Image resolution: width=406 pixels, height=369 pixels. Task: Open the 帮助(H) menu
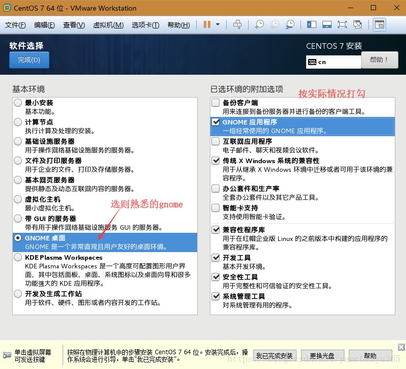coord(179,25)
